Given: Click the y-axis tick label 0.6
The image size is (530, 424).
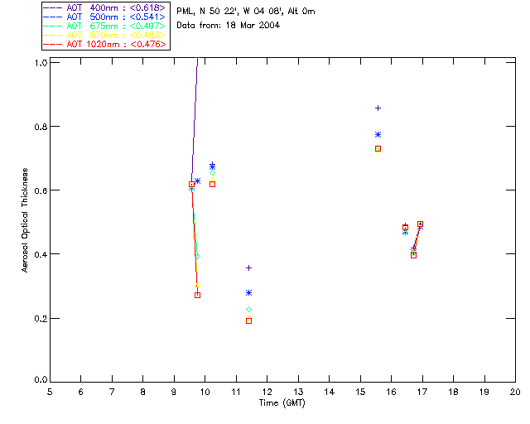Looking at the screenshot, I should [x=41, y=190].
